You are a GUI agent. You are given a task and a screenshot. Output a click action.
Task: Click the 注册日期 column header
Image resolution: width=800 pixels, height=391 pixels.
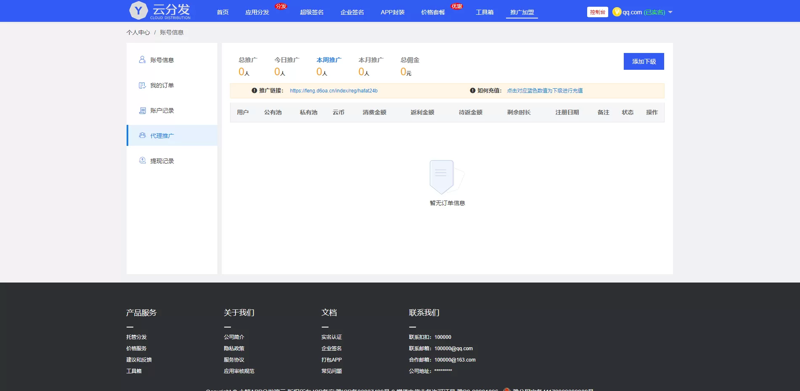567,112
